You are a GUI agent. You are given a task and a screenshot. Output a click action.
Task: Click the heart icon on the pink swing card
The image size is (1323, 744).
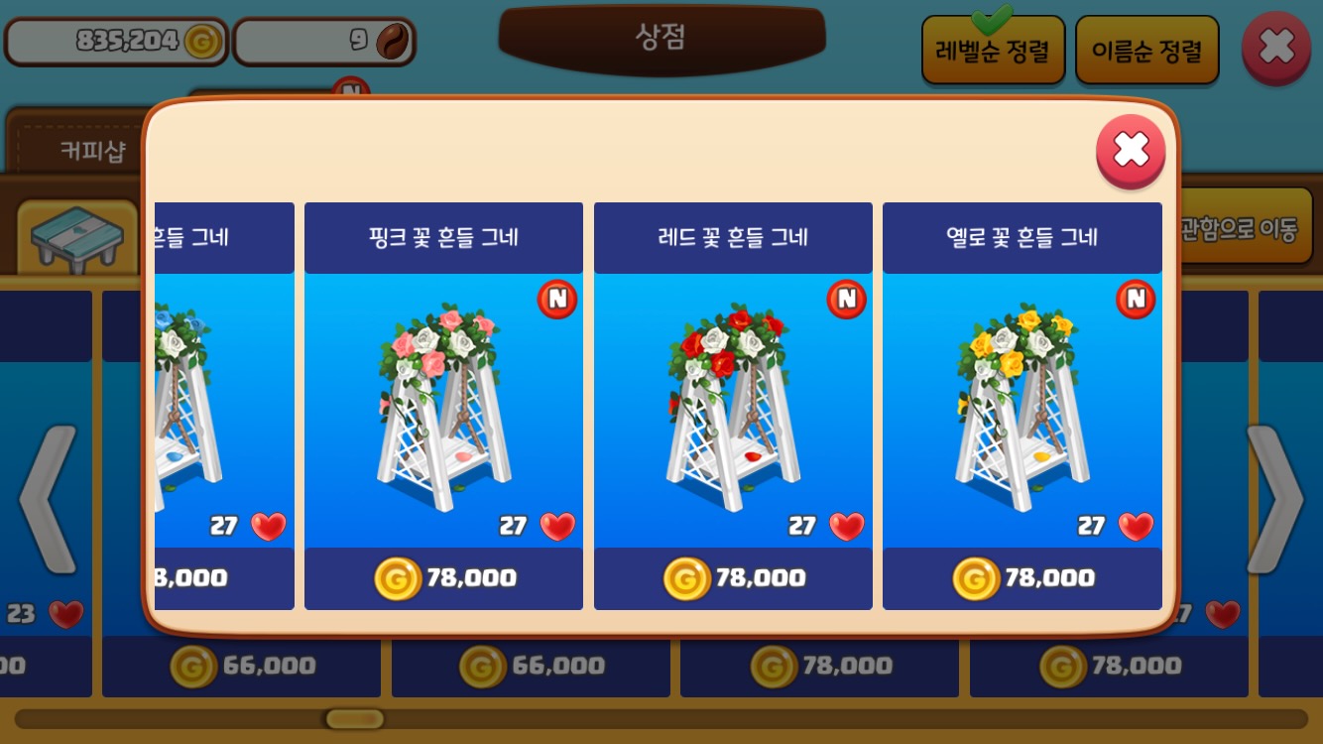click(557, 526)
